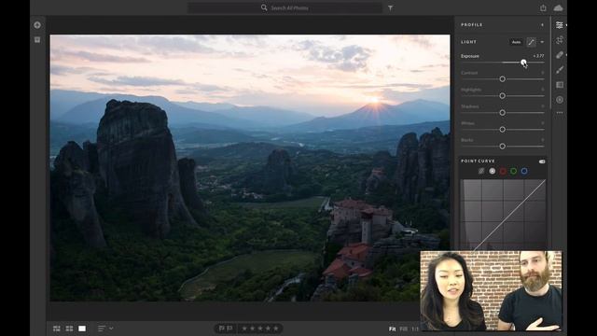The image size is (597, 336).
Task: Expand the Profile panel arrow
Action: click(x=542, y=25)
